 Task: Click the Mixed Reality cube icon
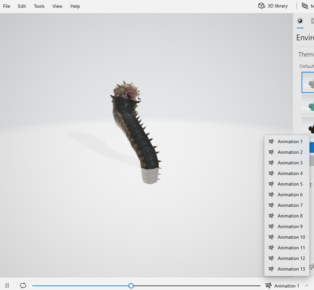click(x=305, y=6)
